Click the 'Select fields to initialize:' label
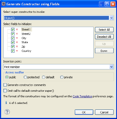This screenshot has width=117, height=119. (x=18, y=24)
